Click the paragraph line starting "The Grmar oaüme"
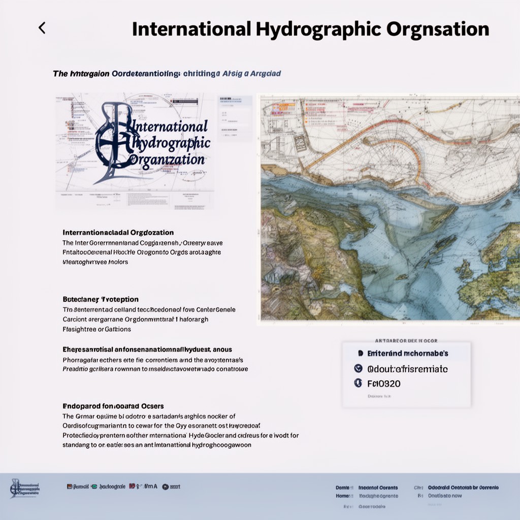The height and width of the screenshot is (520, 520). 149,416
